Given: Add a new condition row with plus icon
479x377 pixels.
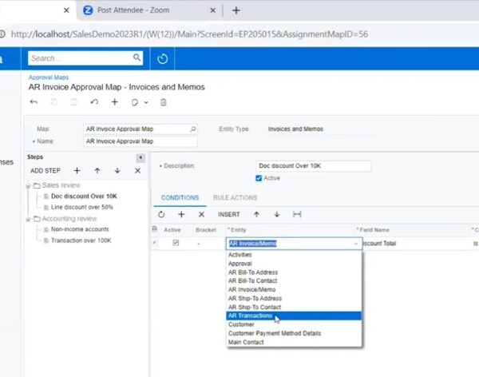Looking at the screenshot, I should point(181,215).
